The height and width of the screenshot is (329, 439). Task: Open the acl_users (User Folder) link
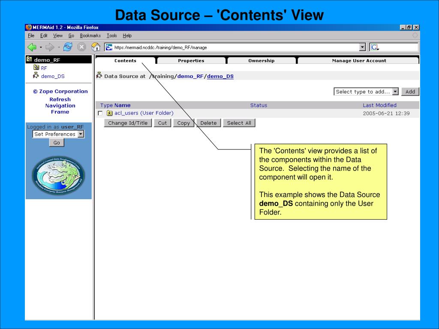pos(144,113)
